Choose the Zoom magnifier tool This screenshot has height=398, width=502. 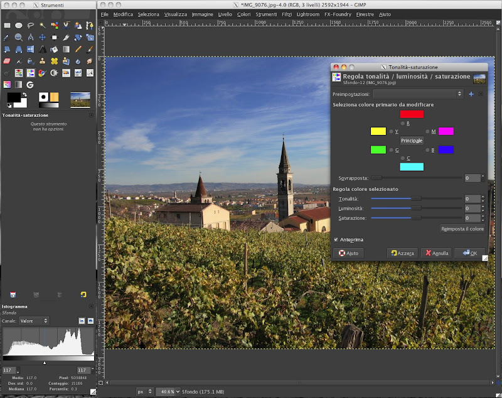19,37
